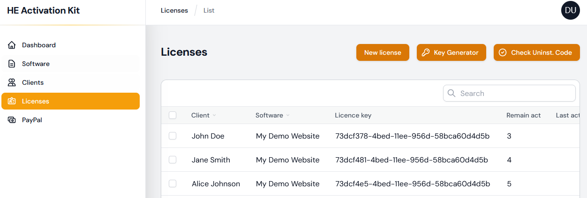Toggle the select-all checkbox in table header
The width and height of the screenshot is (587, 198).
pos(173,115)
